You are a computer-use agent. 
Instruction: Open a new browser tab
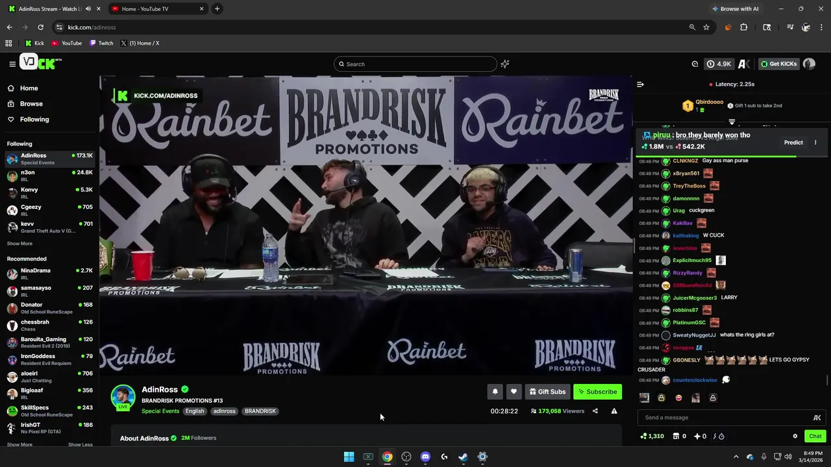217,9
